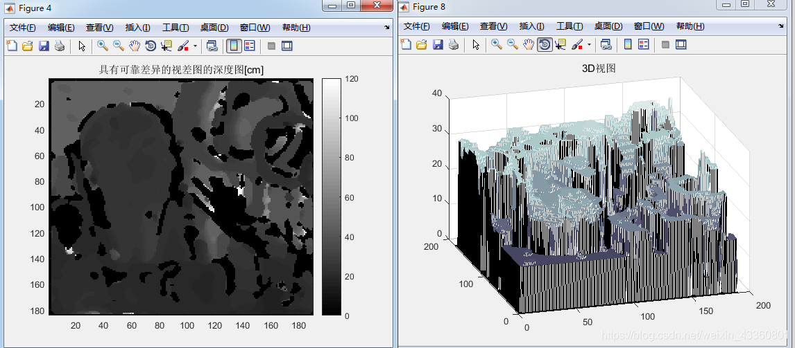Select Zoom In tool in Figure 4
The image size is (795, 348).
(x=103, y=46)
